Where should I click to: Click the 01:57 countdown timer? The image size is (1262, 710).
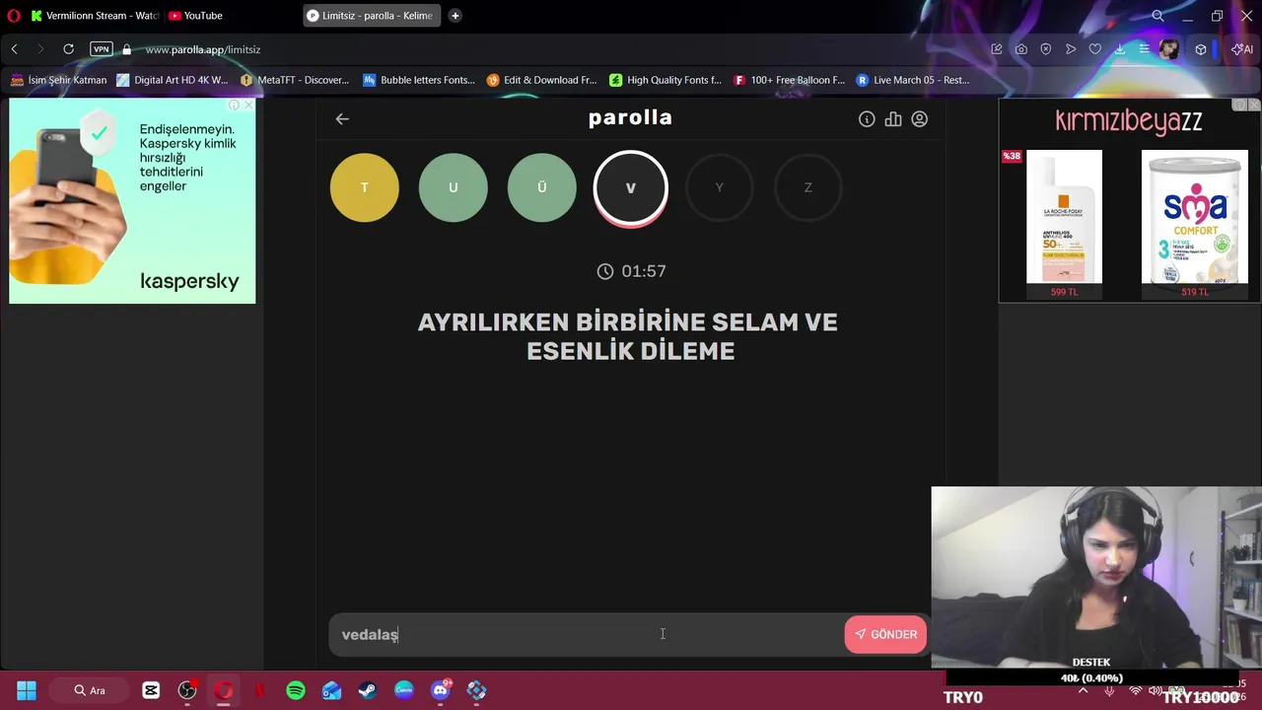[x=631, y=271]
